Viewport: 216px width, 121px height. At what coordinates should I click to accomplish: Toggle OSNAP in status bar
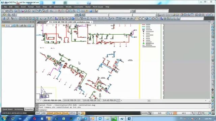tap(50, 113)
